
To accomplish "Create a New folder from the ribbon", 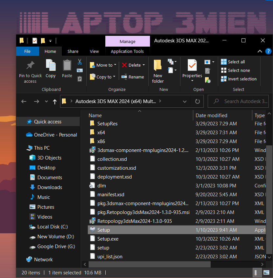I will click(x=158, y=71).
